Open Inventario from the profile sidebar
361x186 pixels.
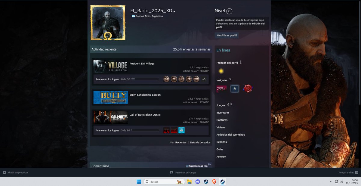tap(223, 113)
